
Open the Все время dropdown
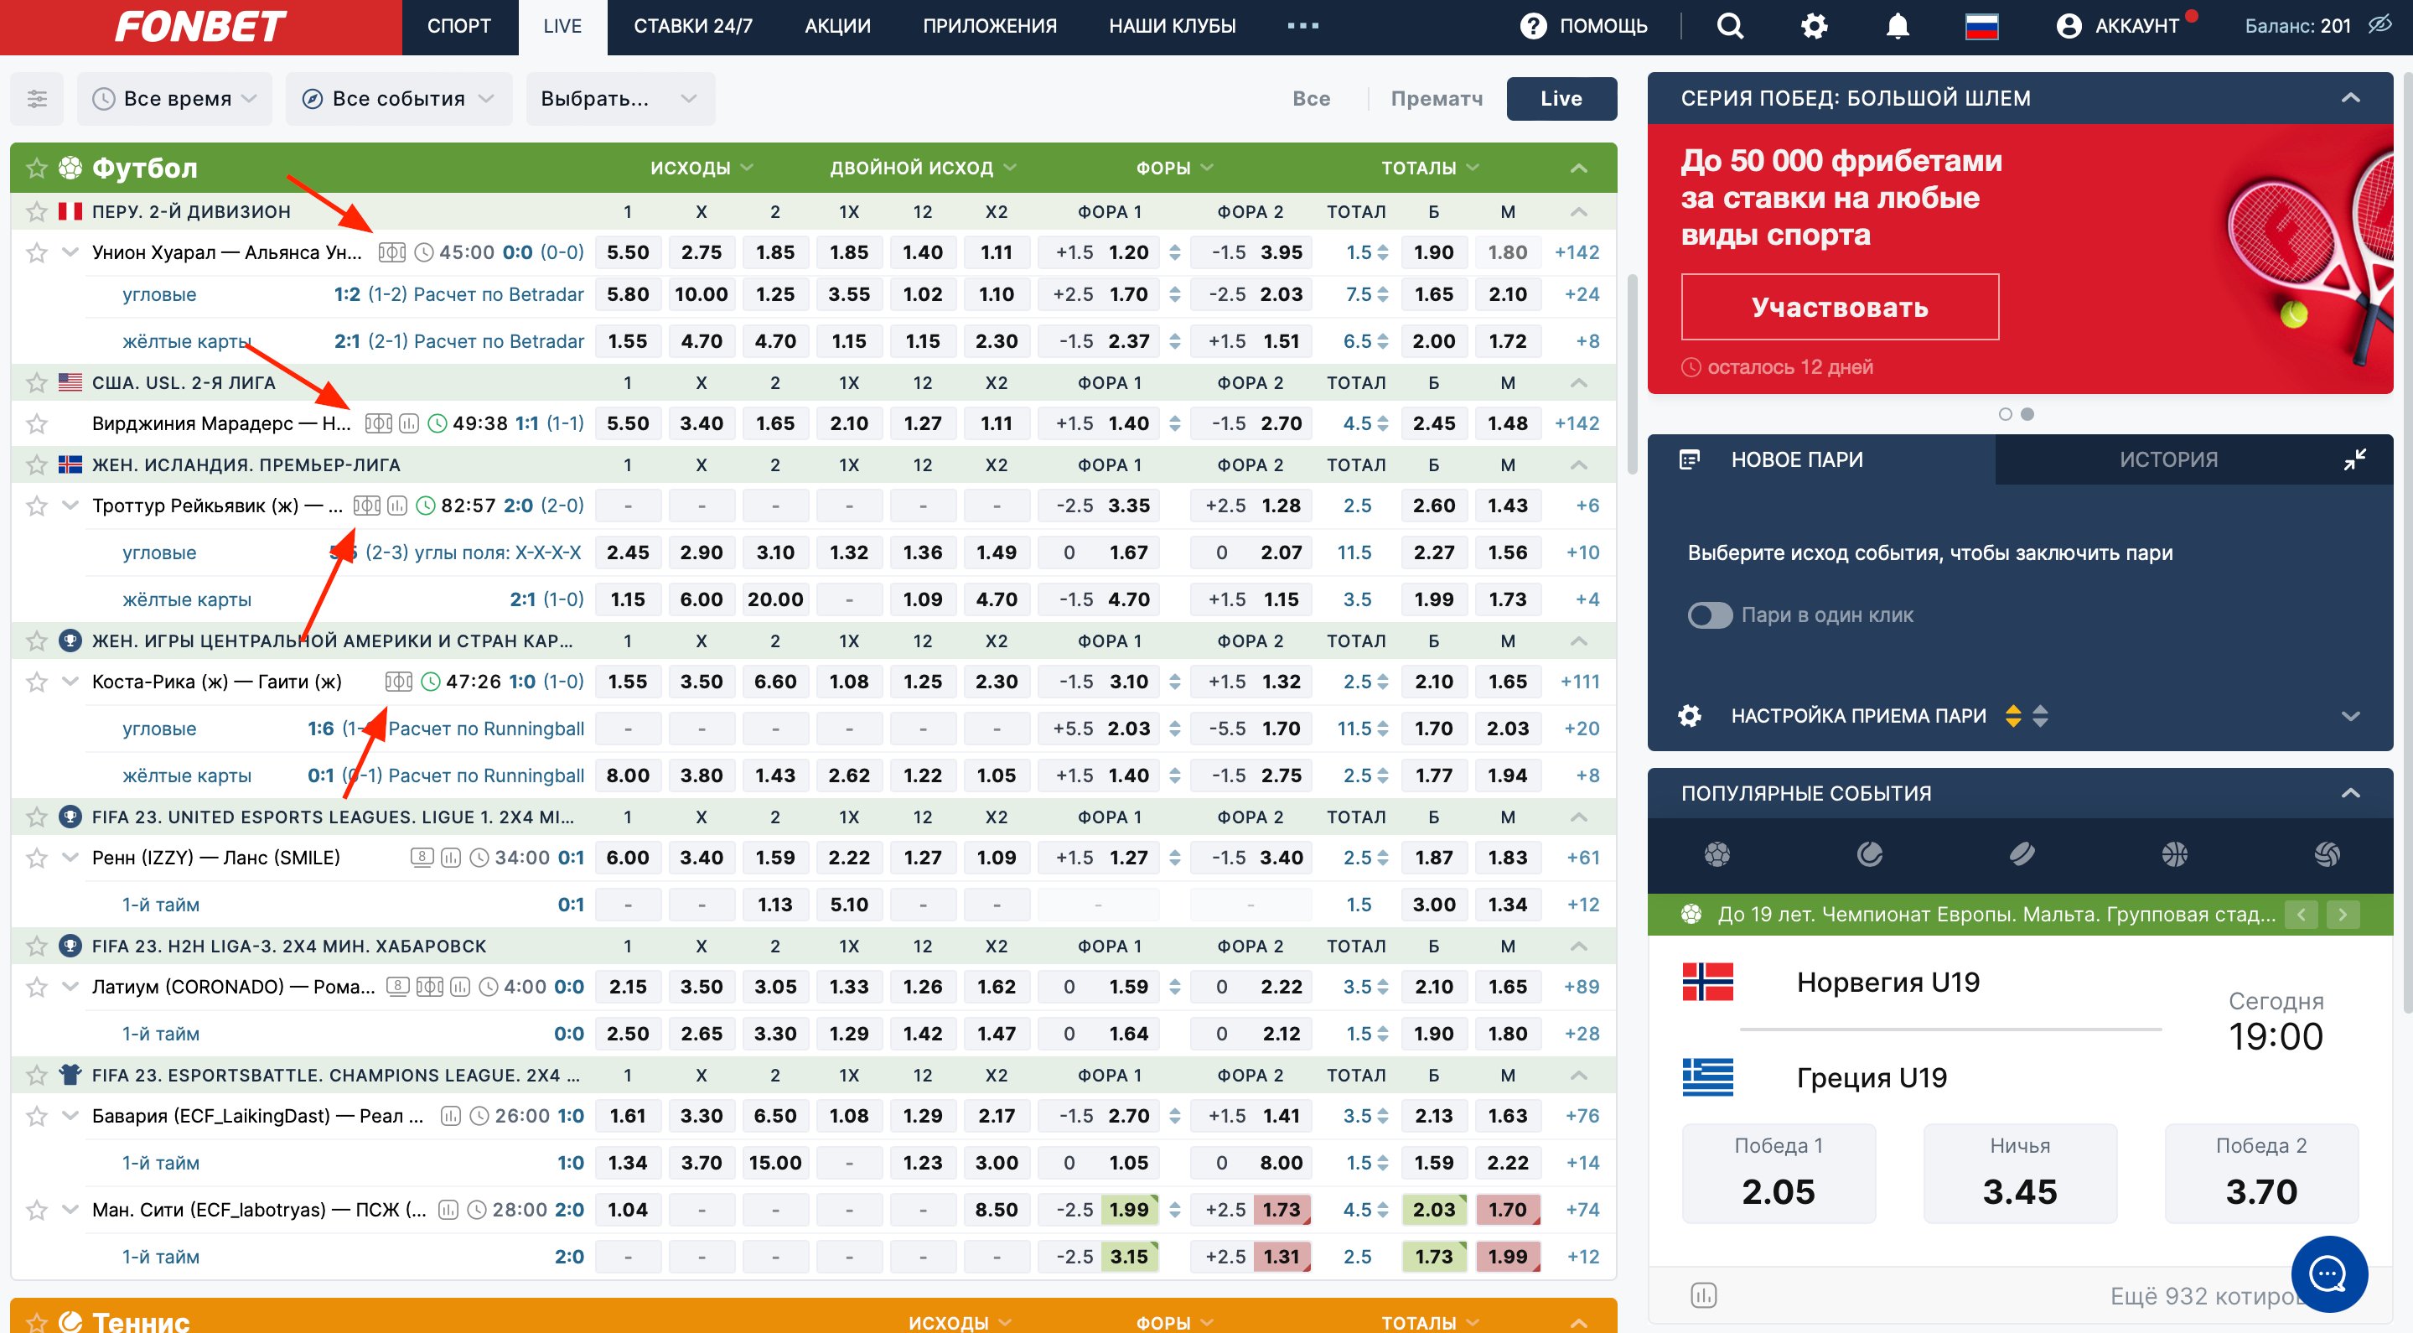pyautogui.click(x=175, y=98)
